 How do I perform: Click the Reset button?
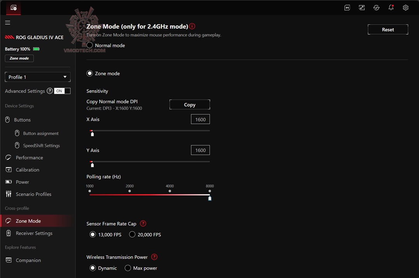pos(388,30)
